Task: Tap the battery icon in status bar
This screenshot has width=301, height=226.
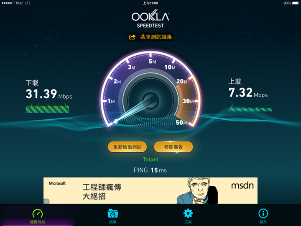Action: pos(296,3)
